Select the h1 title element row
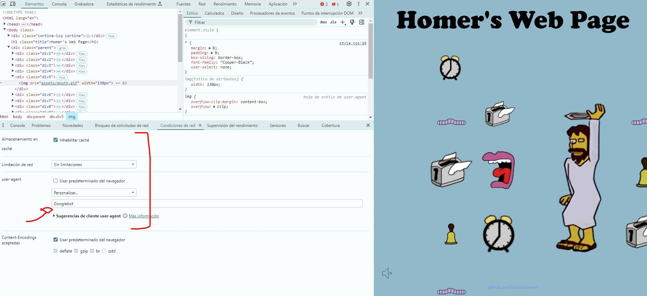647x296 pixels. click(55, 42)
